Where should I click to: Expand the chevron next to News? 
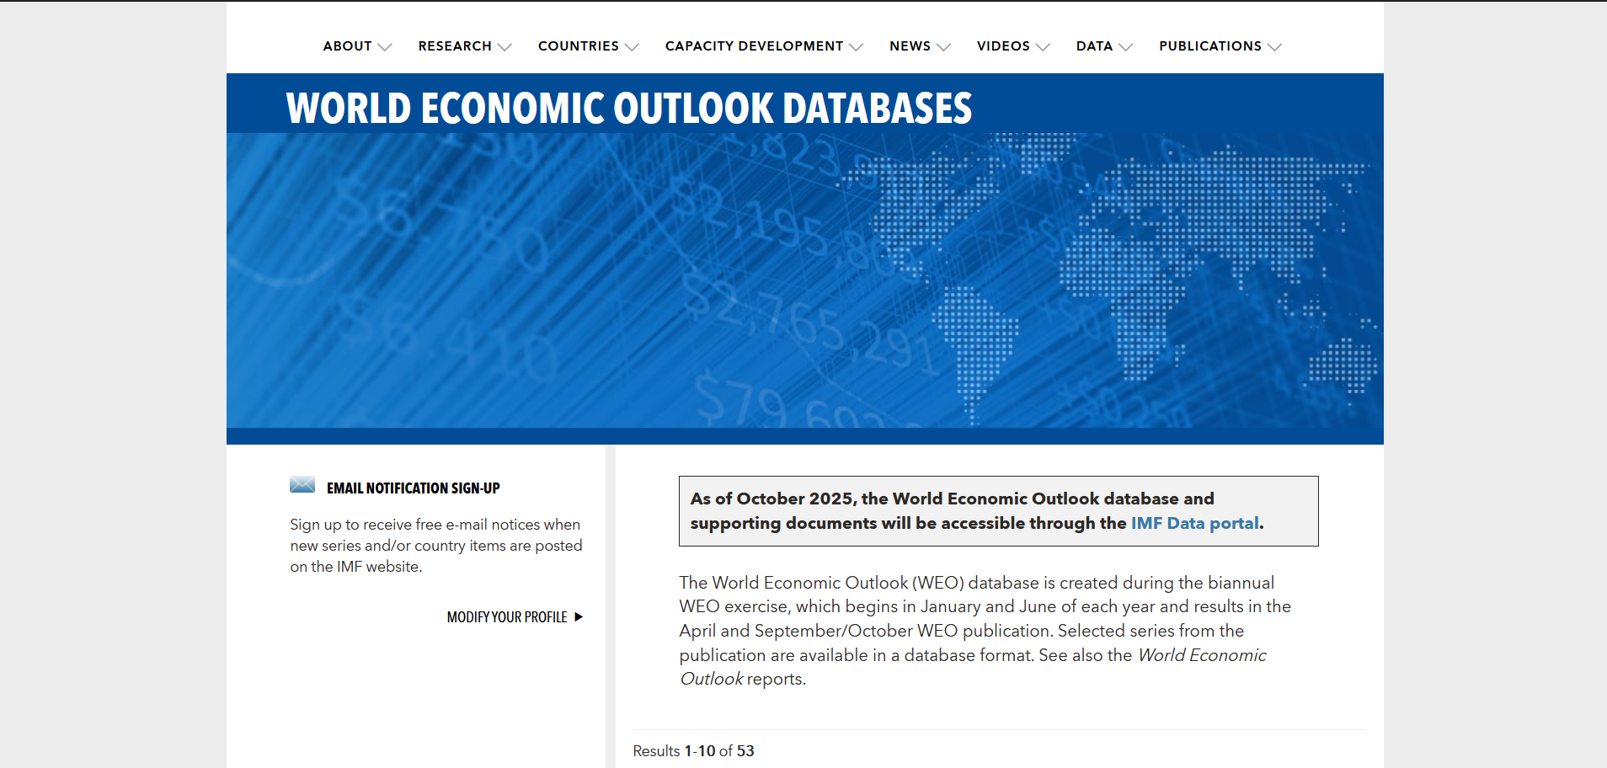pos(943,47)
